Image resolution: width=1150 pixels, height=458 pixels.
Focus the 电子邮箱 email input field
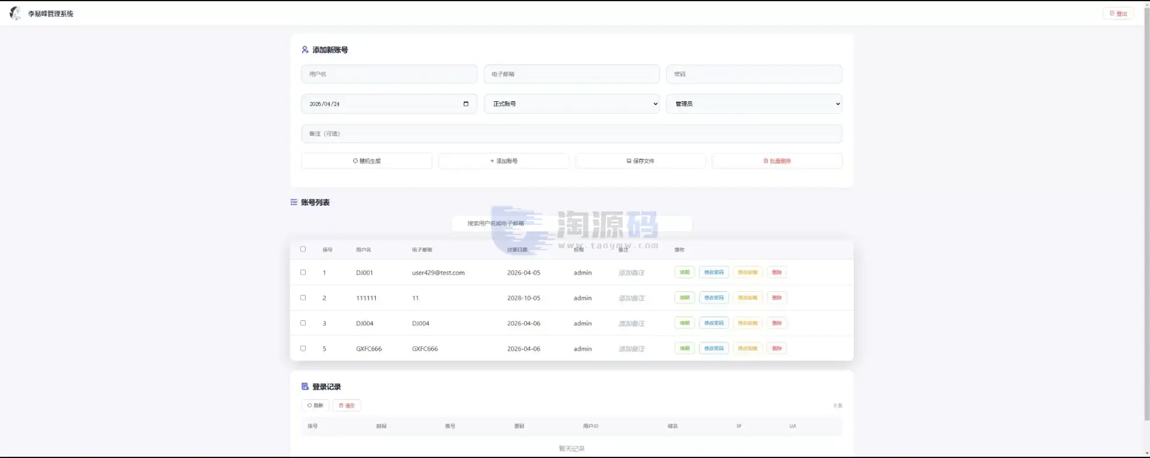pos(572,74)
